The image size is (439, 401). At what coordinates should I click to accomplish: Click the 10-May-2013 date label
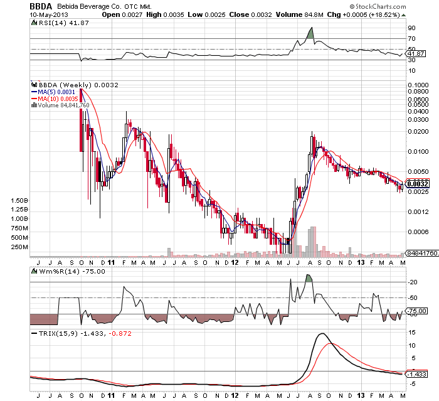(49, 15)
